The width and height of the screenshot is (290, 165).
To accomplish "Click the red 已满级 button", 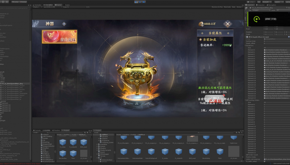I will tap(215, 100).
